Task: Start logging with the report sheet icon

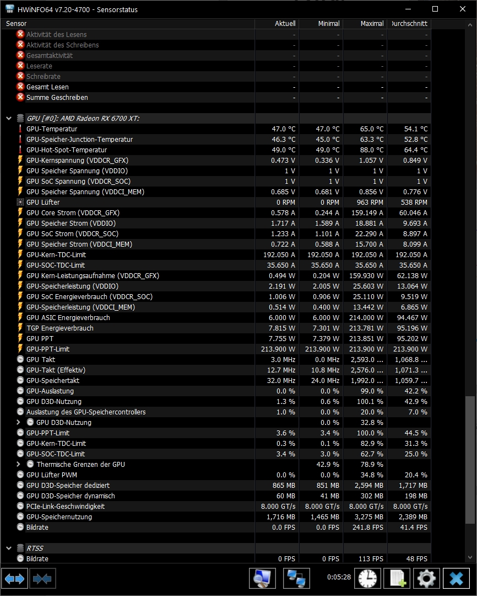Action: (x=397, y=578)
